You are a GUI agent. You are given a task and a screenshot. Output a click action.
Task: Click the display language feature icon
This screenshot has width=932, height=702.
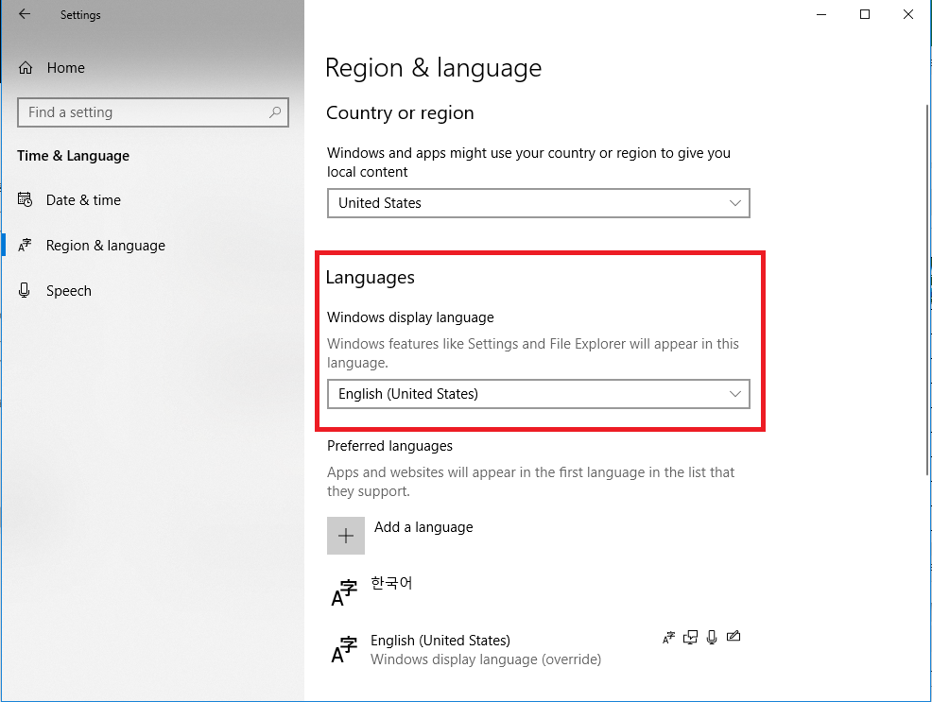(x=668, y=637)
